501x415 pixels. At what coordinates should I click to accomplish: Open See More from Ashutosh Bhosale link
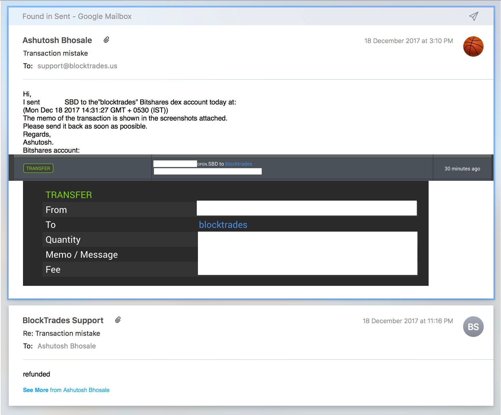[66, 390]
